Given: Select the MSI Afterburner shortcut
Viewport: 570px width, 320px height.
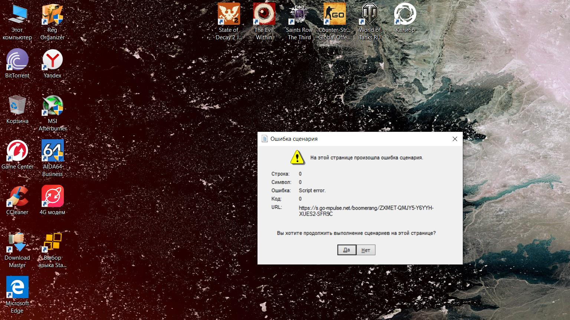Looking at the screenshot, I should pyautogui.click(x=52, y=113).
